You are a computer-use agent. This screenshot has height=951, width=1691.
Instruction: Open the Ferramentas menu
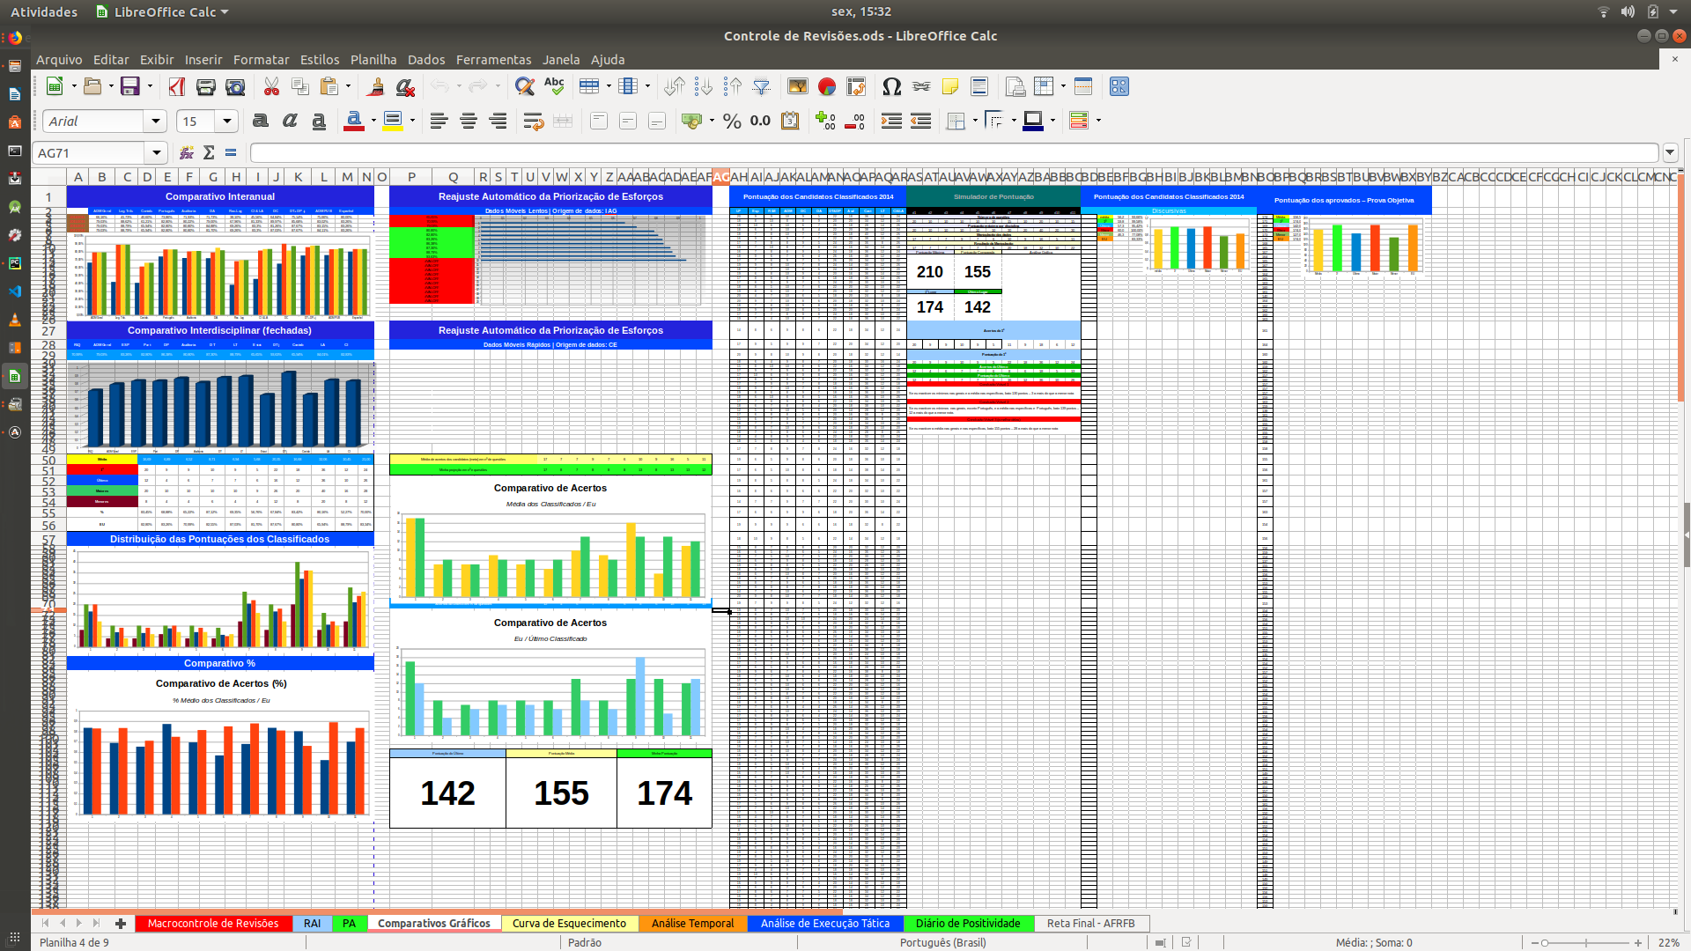pyautogui.click(x=493, y=60)
